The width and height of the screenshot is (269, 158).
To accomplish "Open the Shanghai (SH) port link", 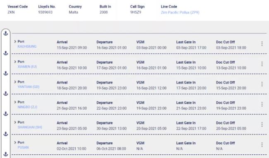I will coord(30,127).
